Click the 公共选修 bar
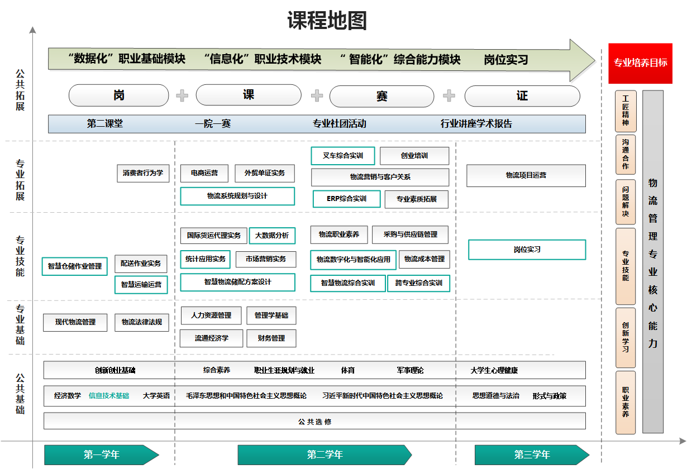 (314, 422)
